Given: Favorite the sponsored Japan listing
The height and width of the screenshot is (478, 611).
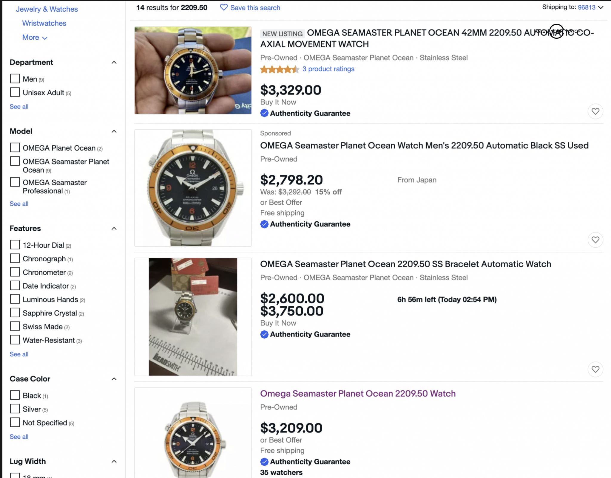Looking at the screenshot, I should point(595,240).
